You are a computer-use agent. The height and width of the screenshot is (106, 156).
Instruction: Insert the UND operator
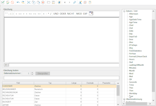click(56, 14)
